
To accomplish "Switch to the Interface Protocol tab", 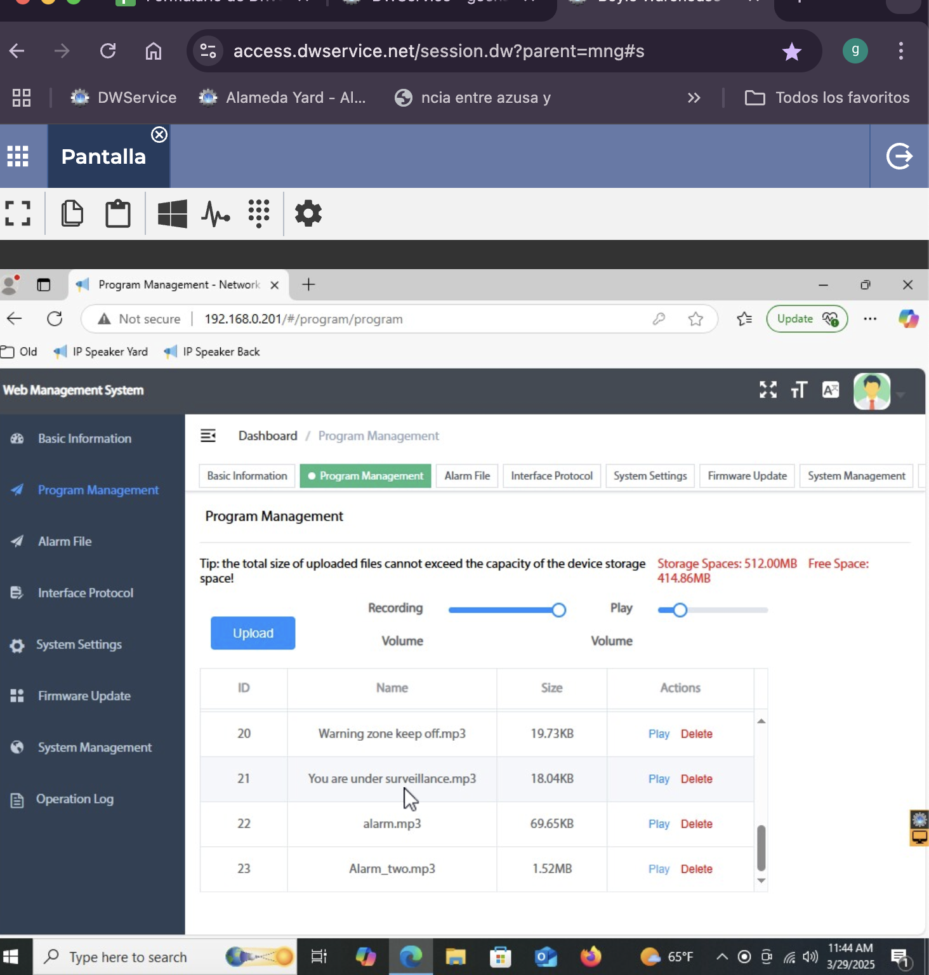I will coord(551,476).
